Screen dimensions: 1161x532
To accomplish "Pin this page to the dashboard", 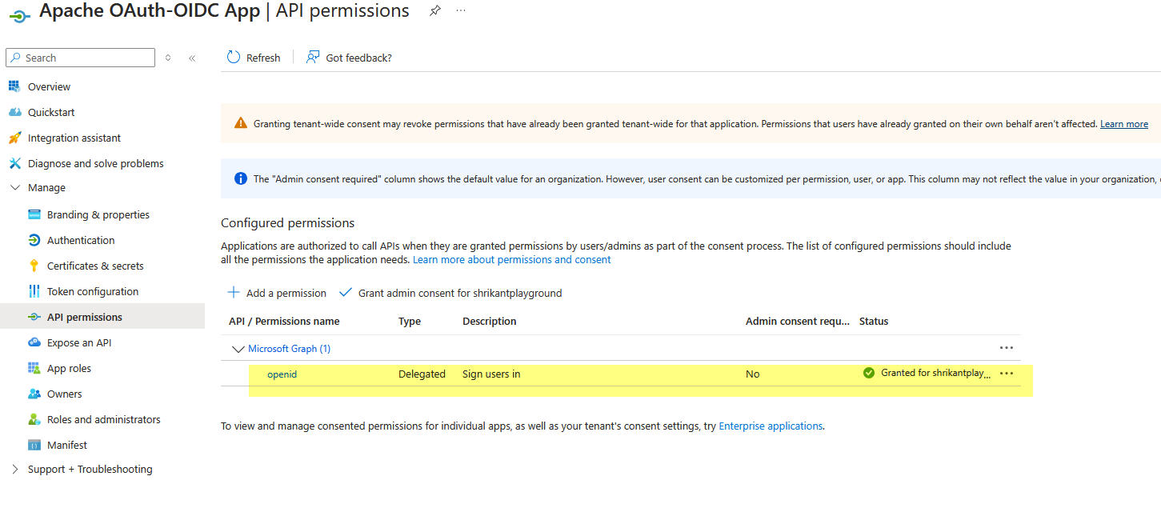I will tap(434, 10).
